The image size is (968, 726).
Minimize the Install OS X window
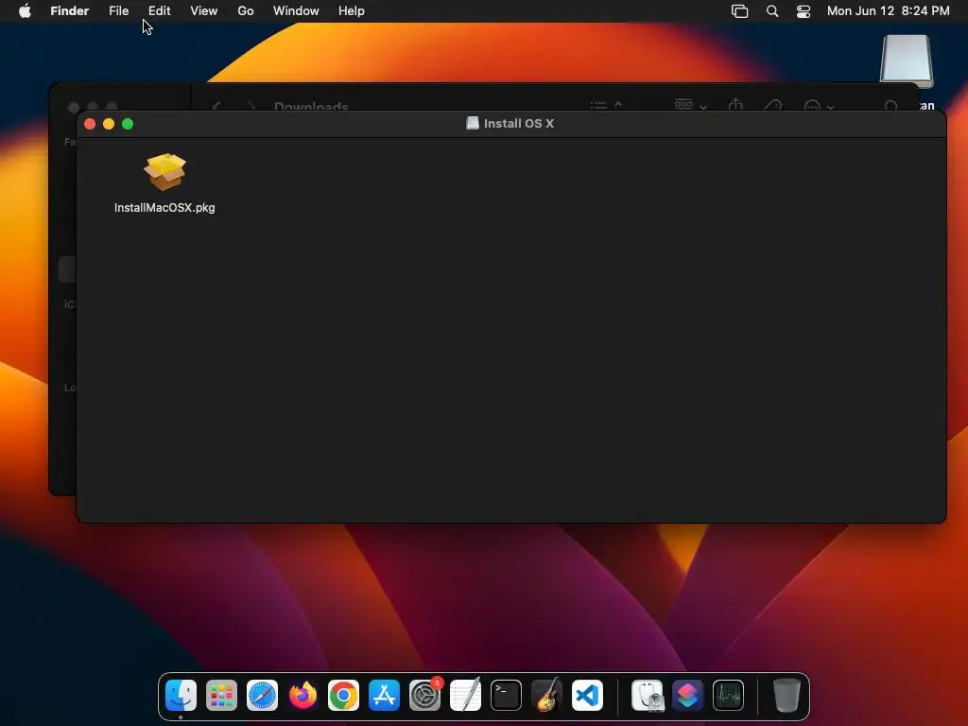pyautogui.click(x=109, y=124)
